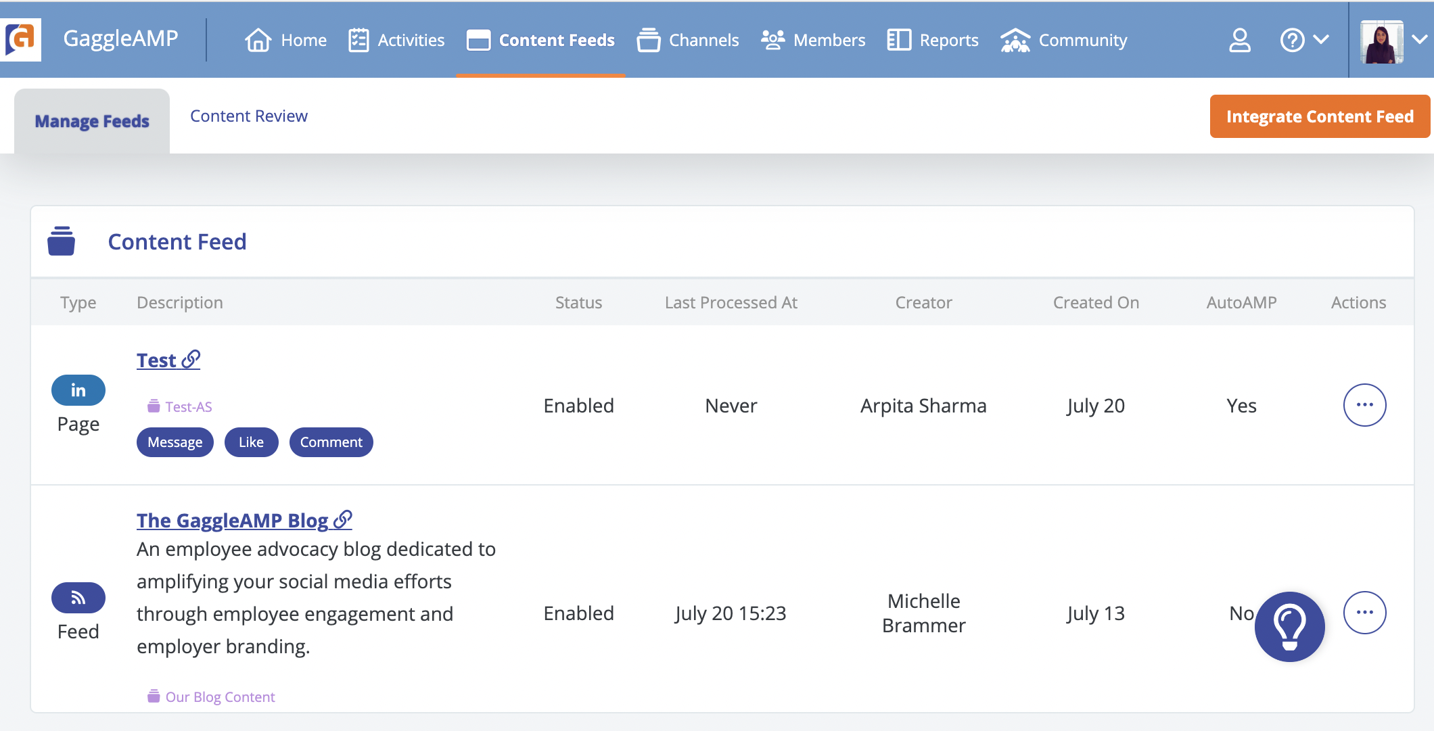Click the Like activity pill

coord(251,442)
